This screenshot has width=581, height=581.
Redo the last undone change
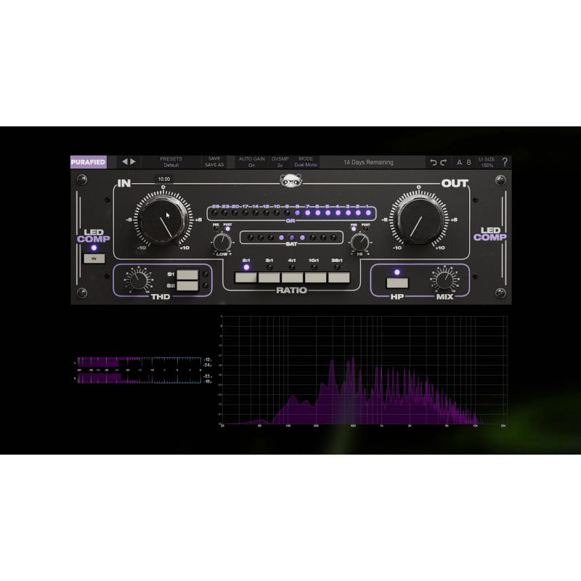[444, 162]
